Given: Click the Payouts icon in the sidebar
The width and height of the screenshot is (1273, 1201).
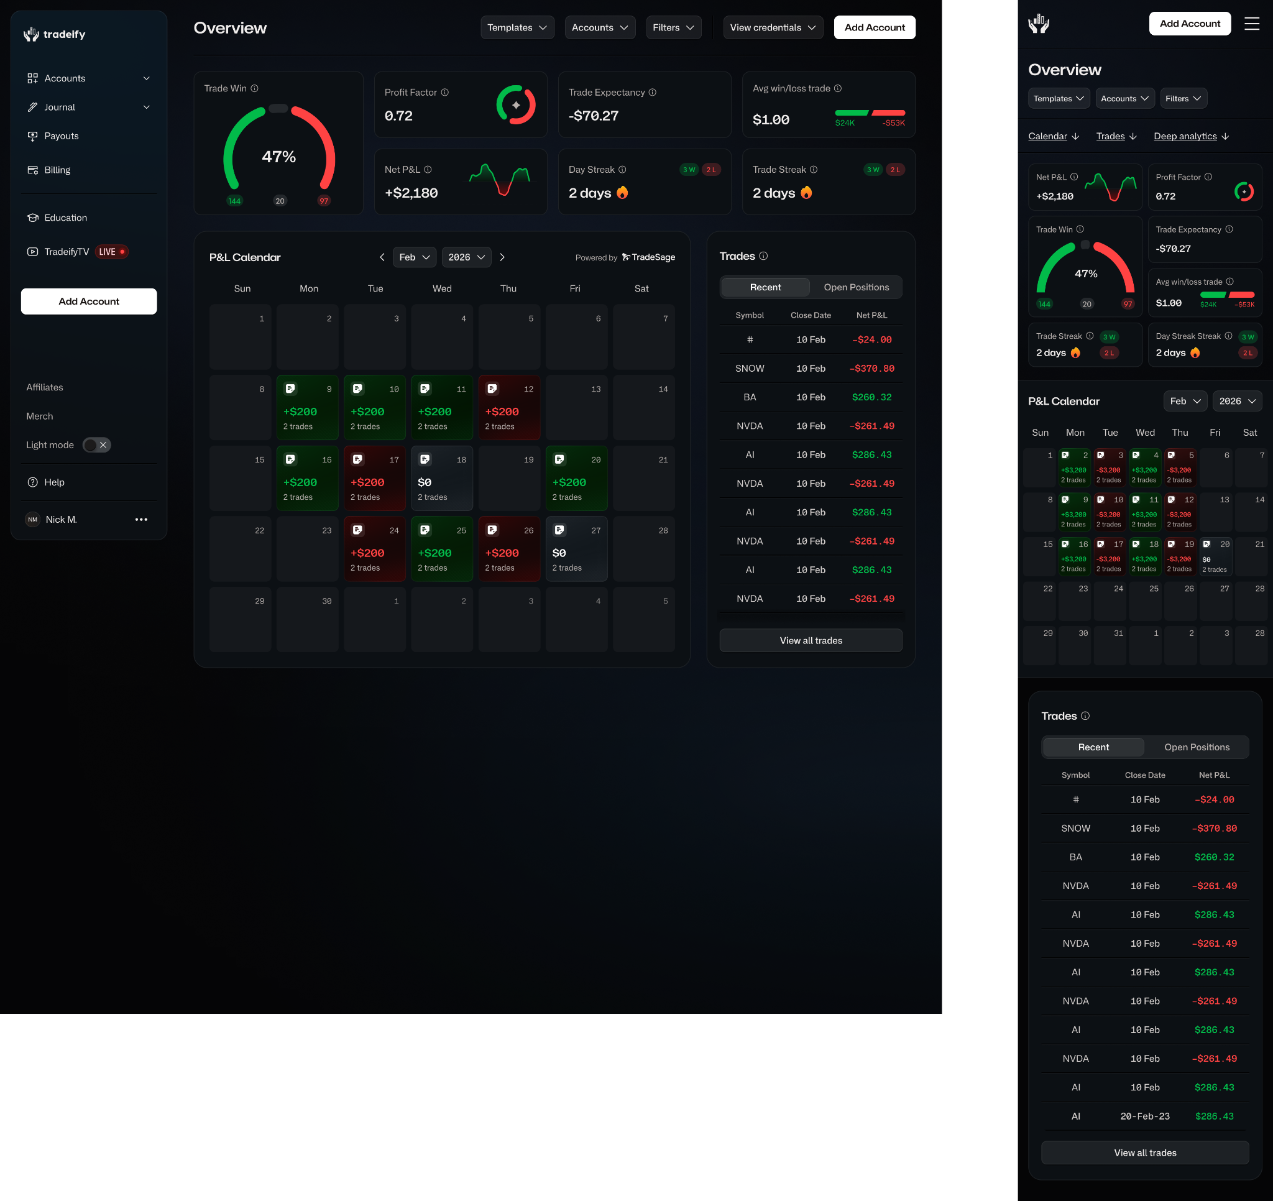Looking at the screenshot, I should point(33,136).
